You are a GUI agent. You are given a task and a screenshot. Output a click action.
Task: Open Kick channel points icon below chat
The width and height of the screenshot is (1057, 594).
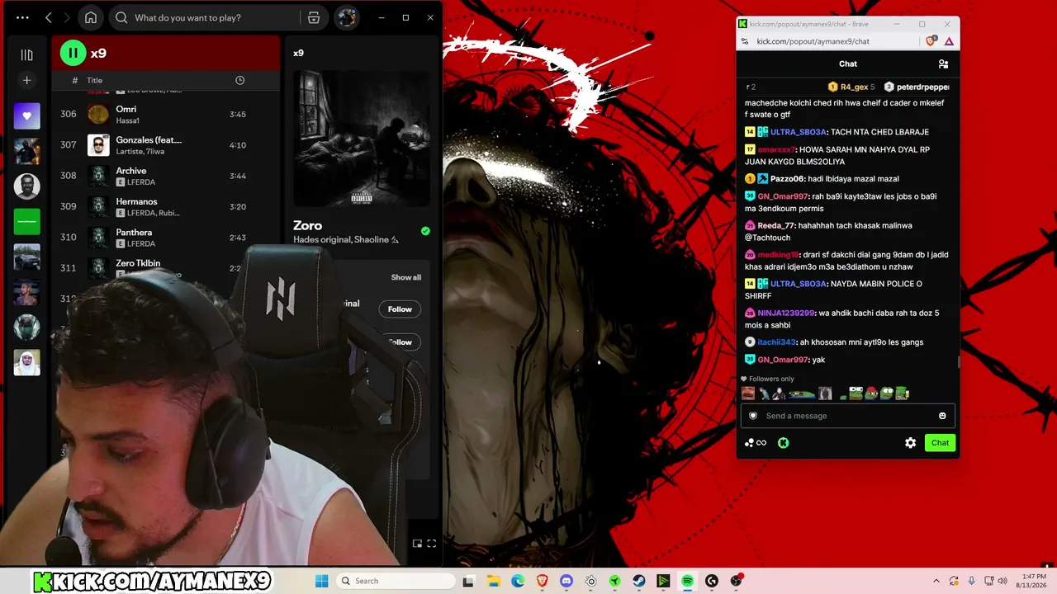pos(756,443)
